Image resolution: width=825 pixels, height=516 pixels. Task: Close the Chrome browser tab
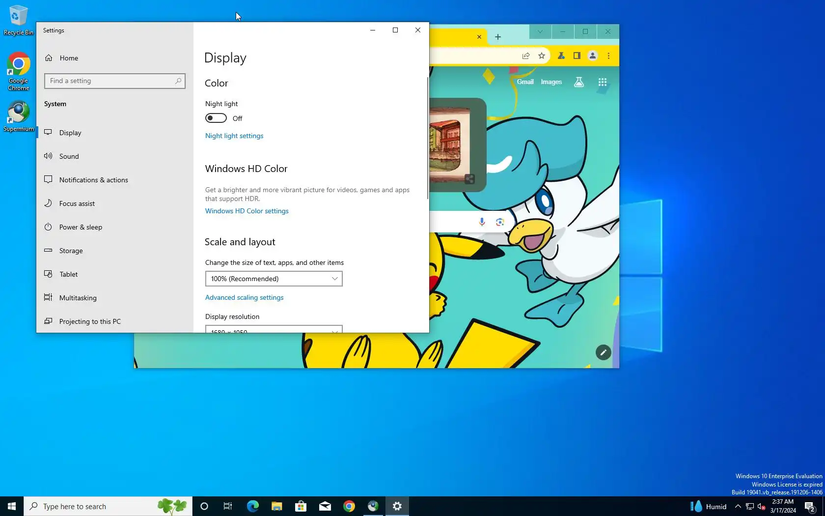tap(479, 37)
